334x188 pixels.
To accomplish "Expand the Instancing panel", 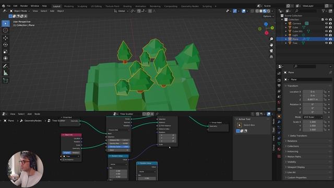I will click(292, 151).
